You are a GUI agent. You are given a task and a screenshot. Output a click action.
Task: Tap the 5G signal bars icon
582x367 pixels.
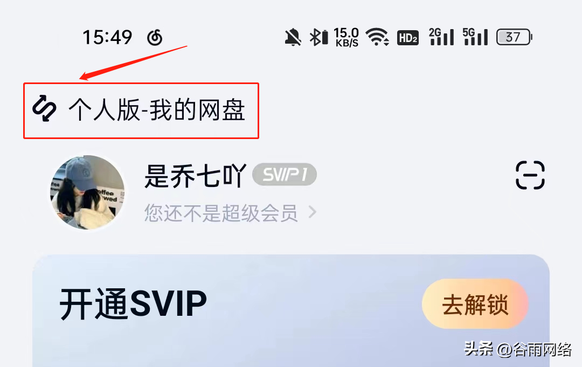(475, 37)
